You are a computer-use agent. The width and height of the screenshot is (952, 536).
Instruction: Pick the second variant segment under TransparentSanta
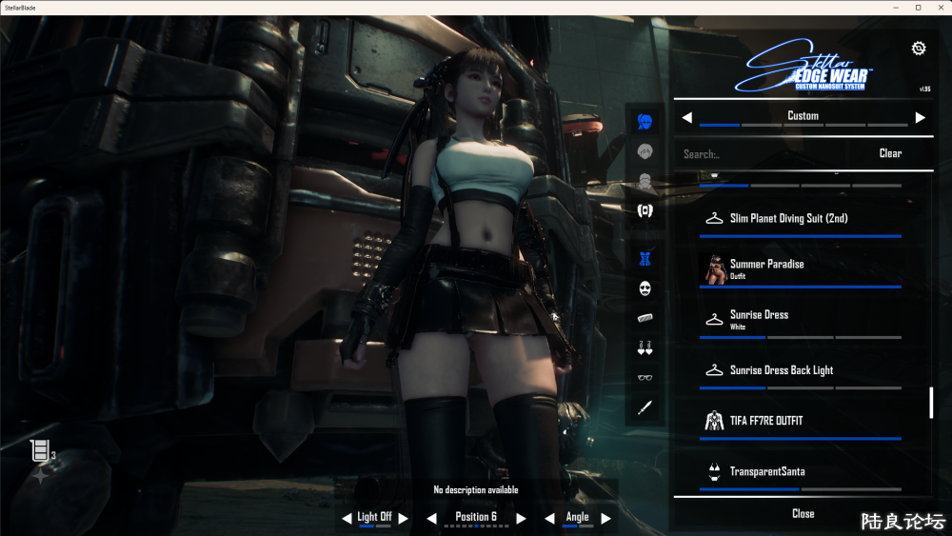point(851,489)
